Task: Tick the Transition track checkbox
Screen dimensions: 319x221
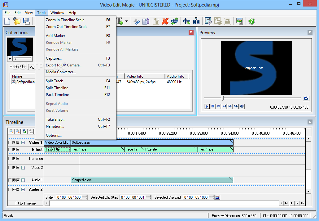Action: tap(10, 159)
